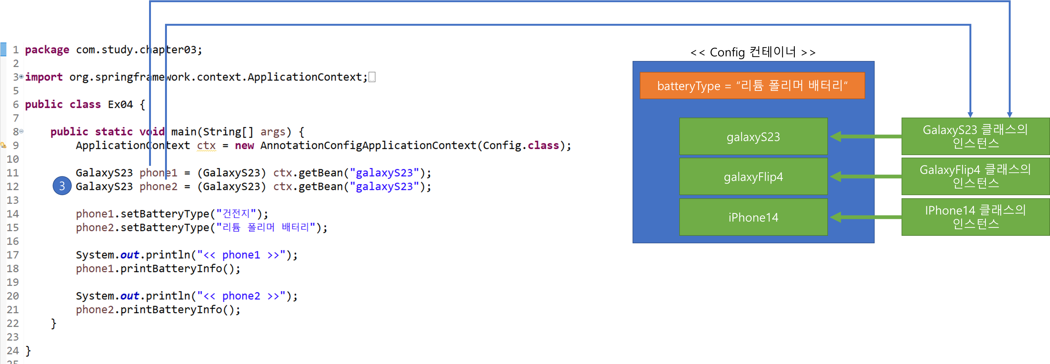Click the highlighted gutter marker beside line 1
This screenshot has height=364, width=1050.
[x=3, y=49]
